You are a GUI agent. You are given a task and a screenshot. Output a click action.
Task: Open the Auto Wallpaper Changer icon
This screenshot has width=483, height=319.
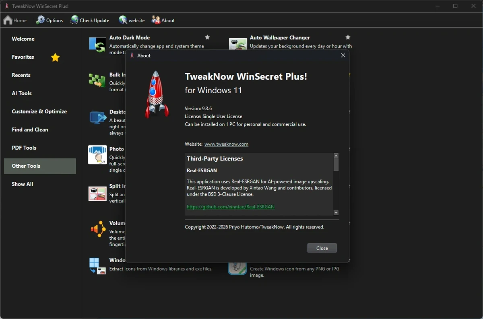[238, 43]
